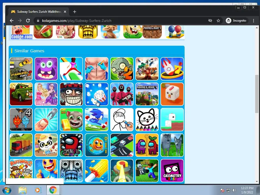Open the orange fish game thumbnail
The image size is (260, 195).
pyautogui.click(x=96, y=145)
